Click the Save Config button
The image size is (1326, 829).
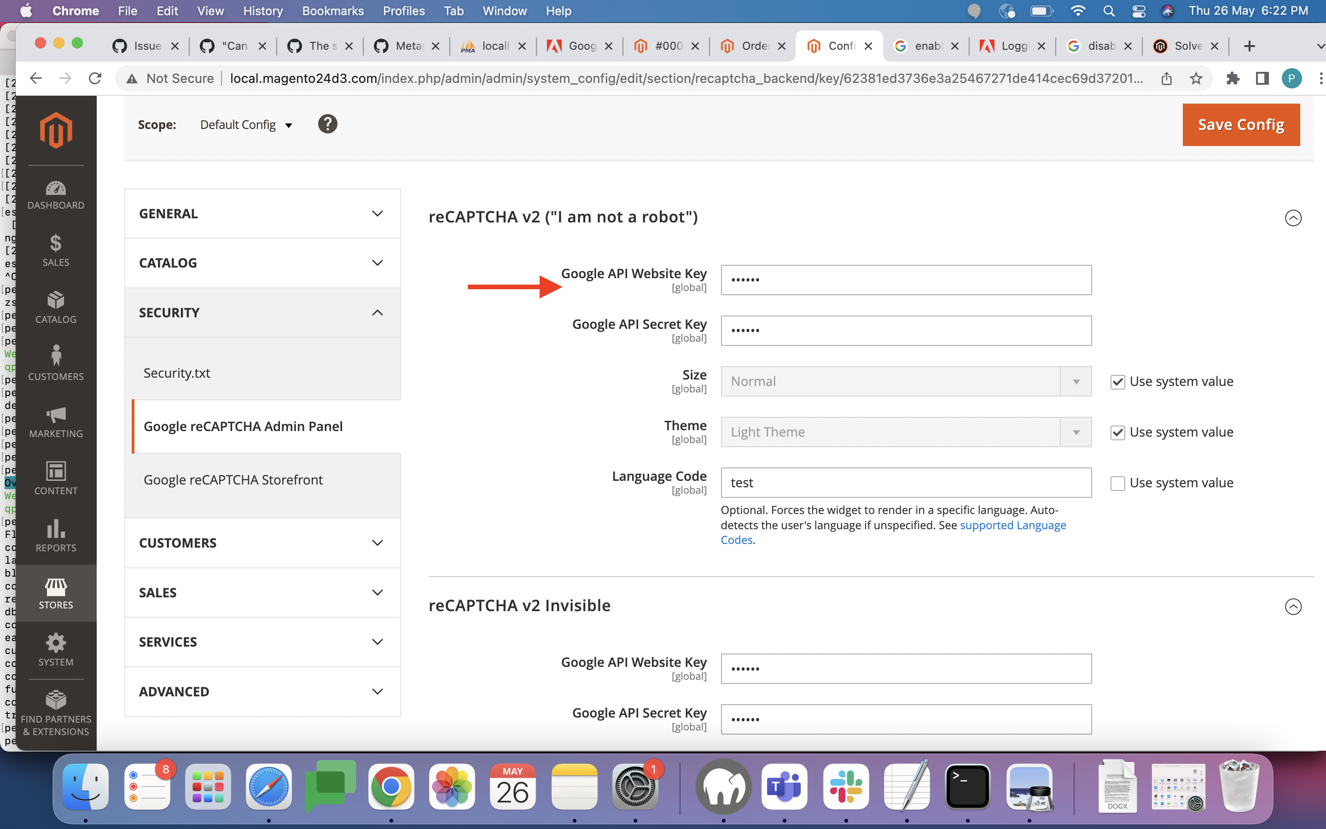1240,125
